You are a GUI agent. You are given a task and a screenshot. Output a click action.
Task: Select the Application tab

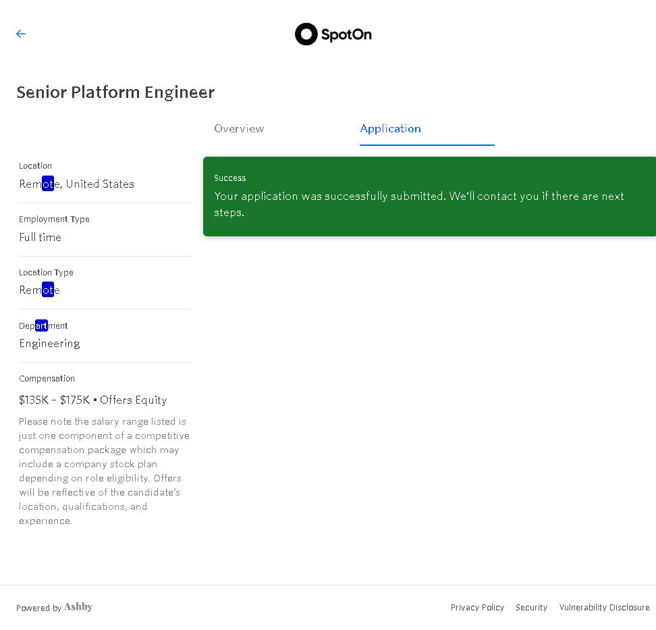tap(390, 128)
